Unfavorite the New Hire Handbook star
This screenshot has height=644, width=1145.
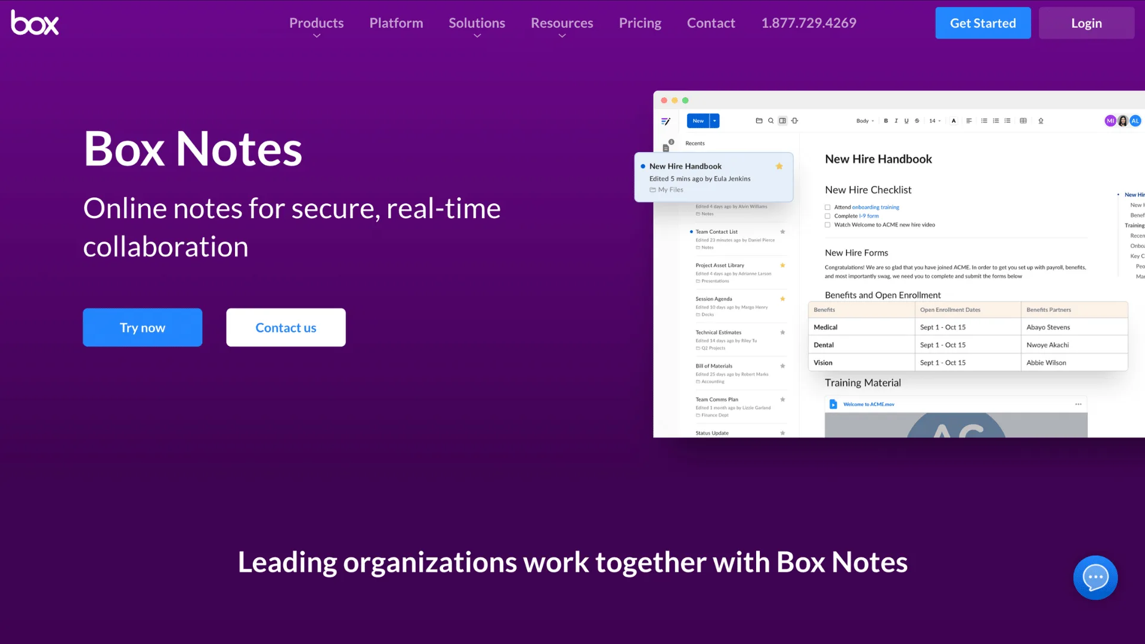(x=779, y=166)
